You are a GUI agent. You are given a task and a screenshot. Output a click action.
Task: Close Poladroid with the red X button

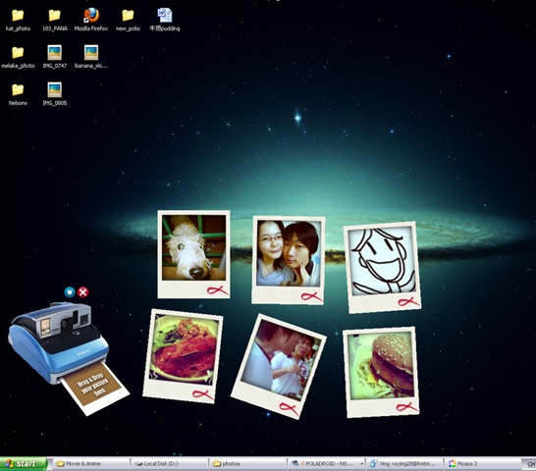(x=82, y=292)
